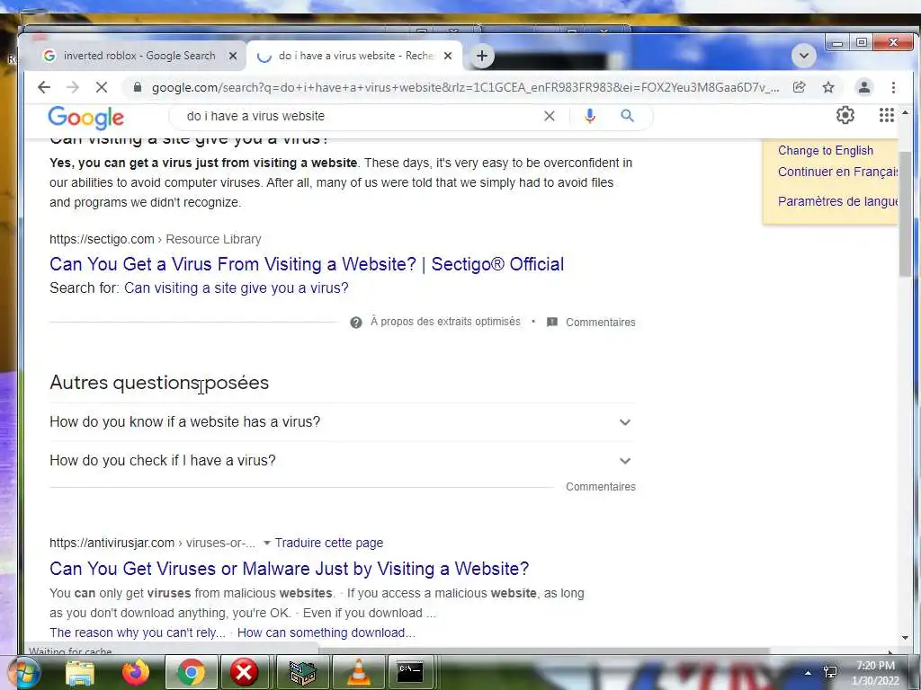The height and width of the screenshot is (690, 921).
Task: Click the scrollbar down arrow
Action: (x=905, y=638)
